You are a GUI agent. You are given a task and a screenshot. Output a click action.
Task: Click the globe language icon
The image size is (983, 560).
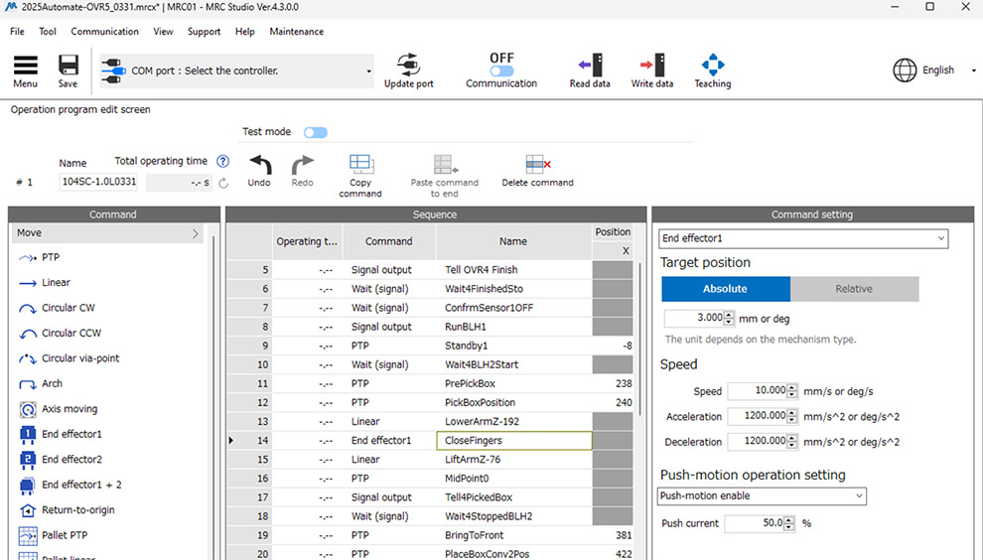pyautogui.click(x=905, y=70)
